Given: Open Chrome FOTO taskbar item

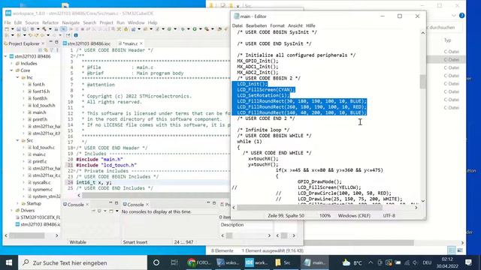Looking at the screenshot, I should 198,262.
